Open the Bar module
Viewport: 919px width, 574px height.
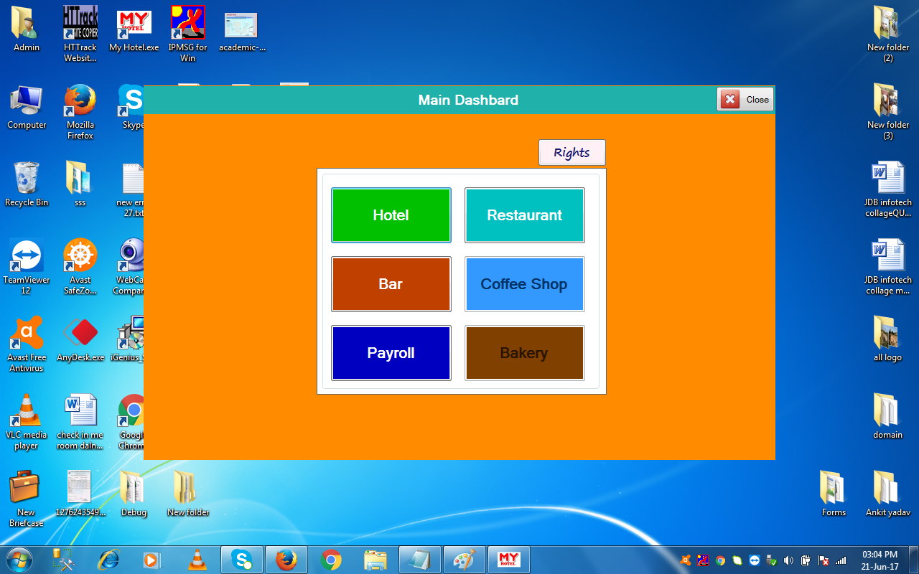coord(391,284)
